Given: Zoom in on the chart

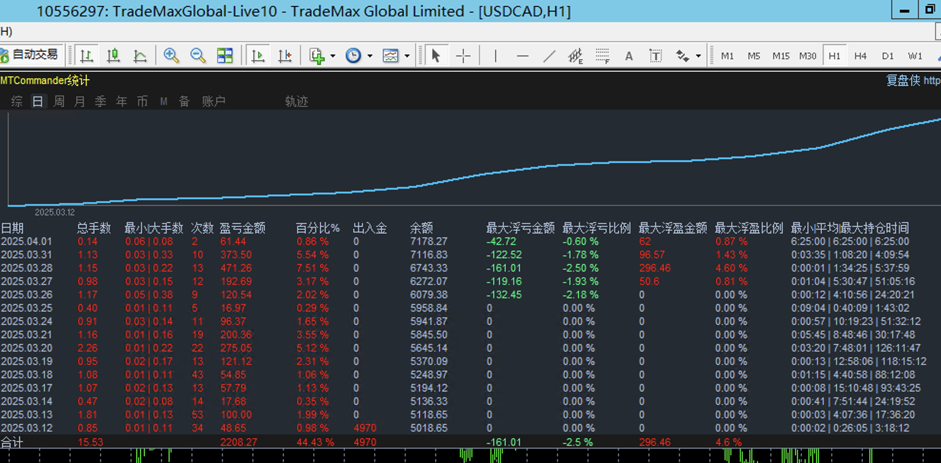Looking at the screenshot, I should 171,56.
